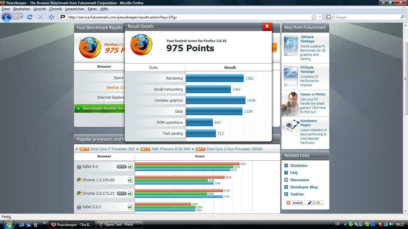This screenshot has width=408, height=229.
Task: Click the browser Back arrow button
Action: 7,17
